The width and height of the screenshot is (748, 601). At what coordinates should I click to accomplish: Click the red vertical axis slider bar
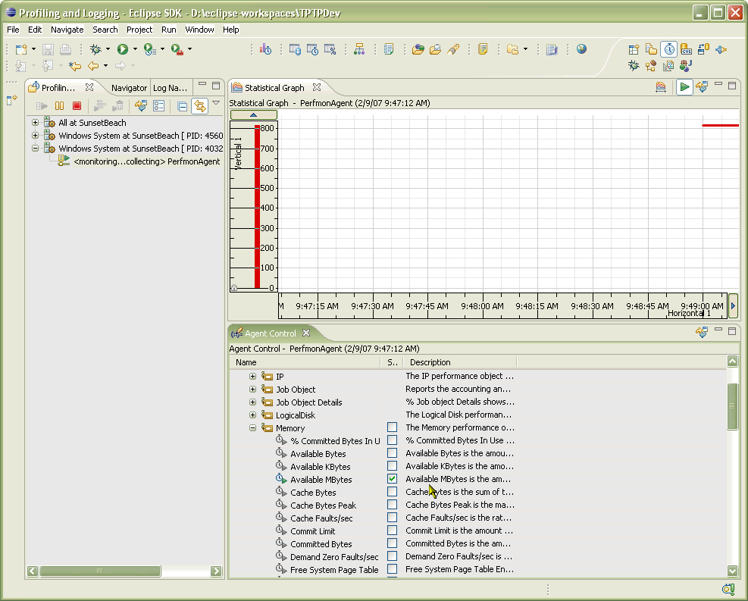click(257, 207)
